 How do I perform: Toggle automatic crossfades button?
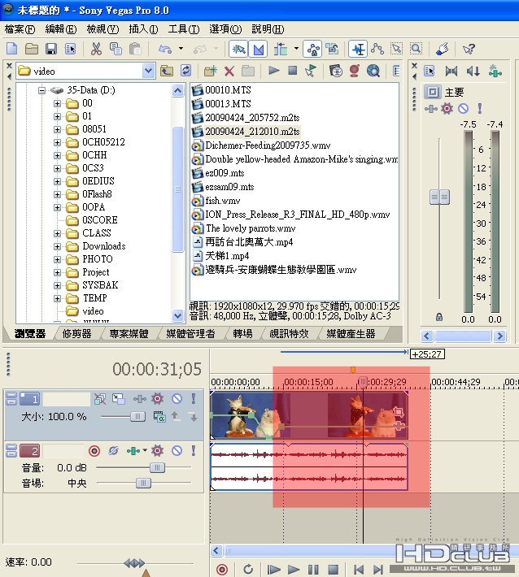point(258,49)
